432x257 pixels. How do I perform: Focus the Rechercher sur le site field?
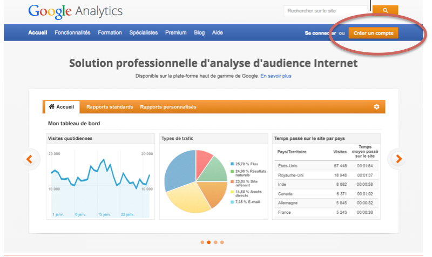(x=325, y=11)
